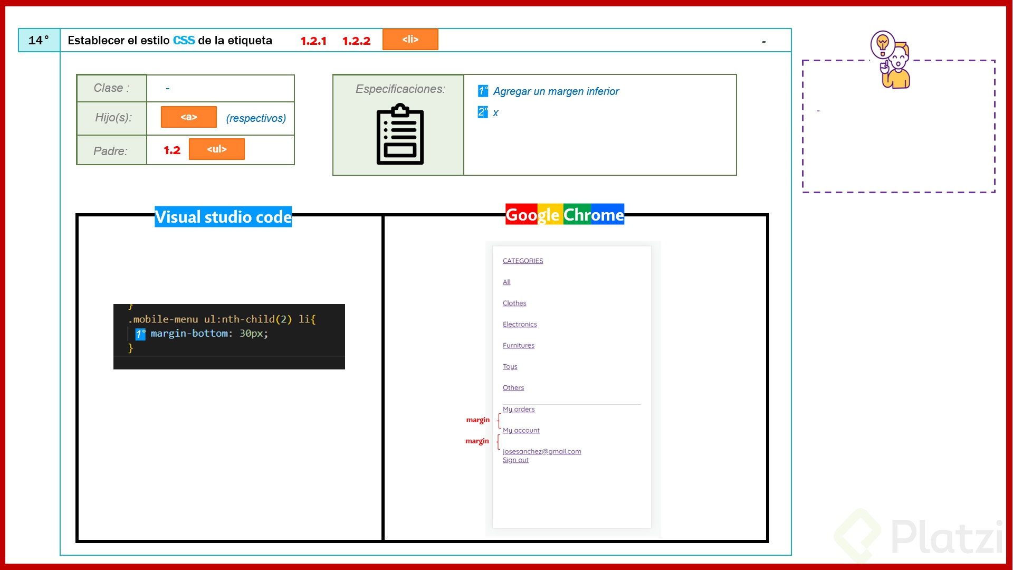Click Sign out below josesanchez@gmail.com
The width and height of the screenshot is (1013, 570).
515,460
